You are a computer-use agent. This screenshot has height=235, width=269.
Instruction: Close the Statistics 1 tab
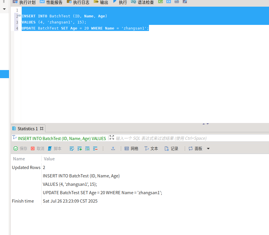[42, 128]
